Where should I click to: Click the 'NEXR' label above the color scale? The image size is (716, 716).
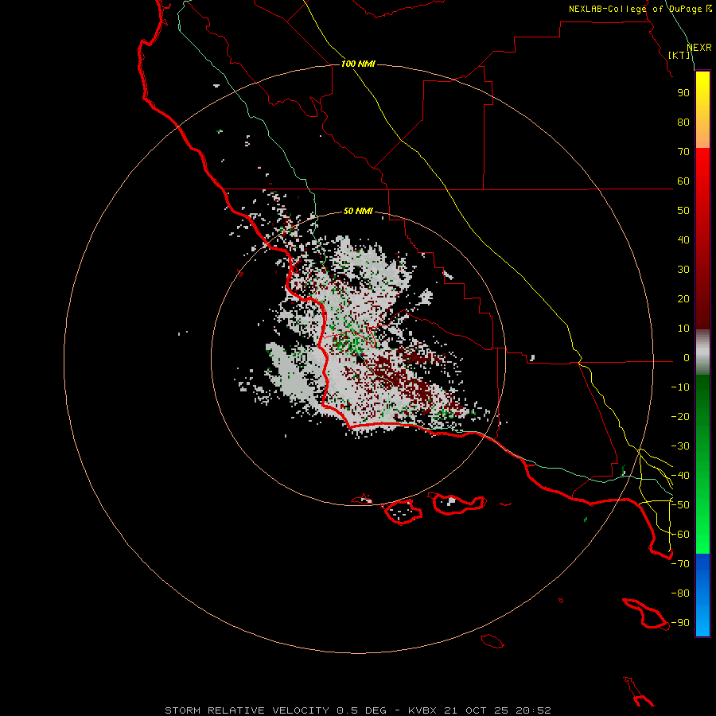[699, 48]
